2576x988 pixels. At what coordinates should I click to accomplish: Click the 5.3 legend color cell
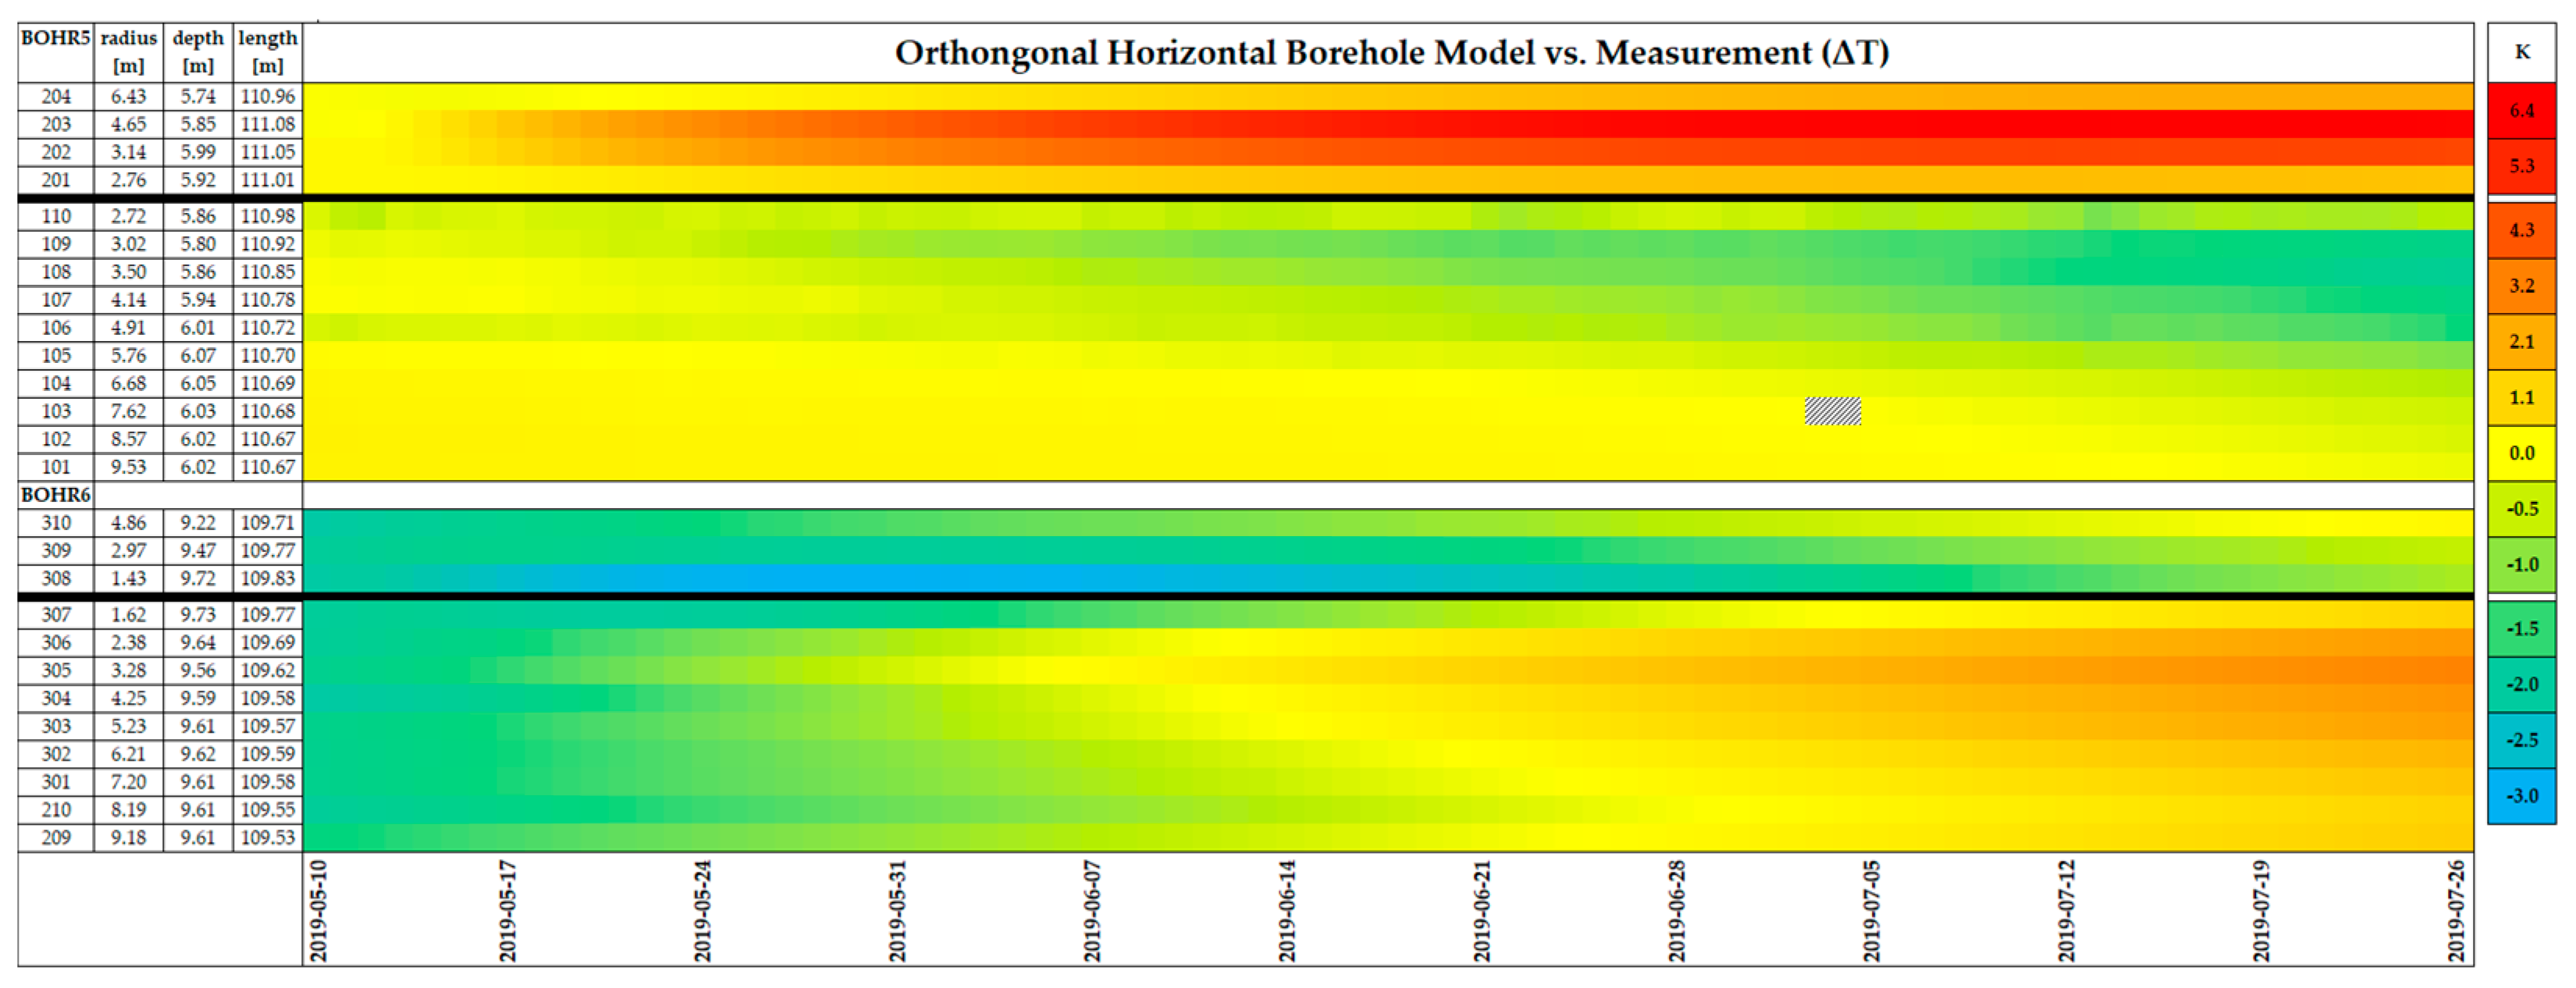pos(2521,166)
